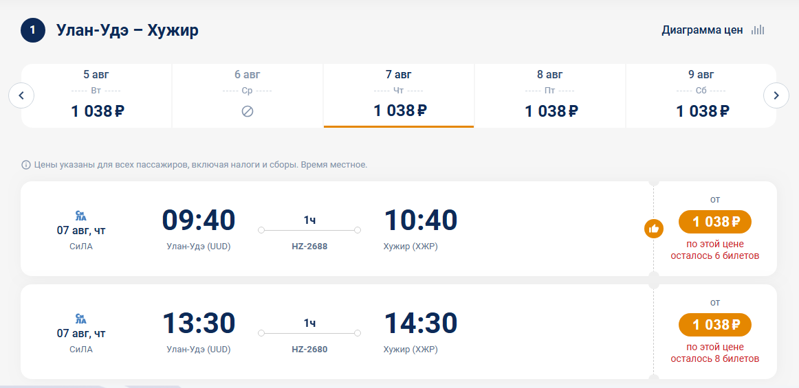This screenshot has width=799, height=388.
Task: Open the price diagram bar chart icon
Action: pyautogui.click(x=758, y=30)
